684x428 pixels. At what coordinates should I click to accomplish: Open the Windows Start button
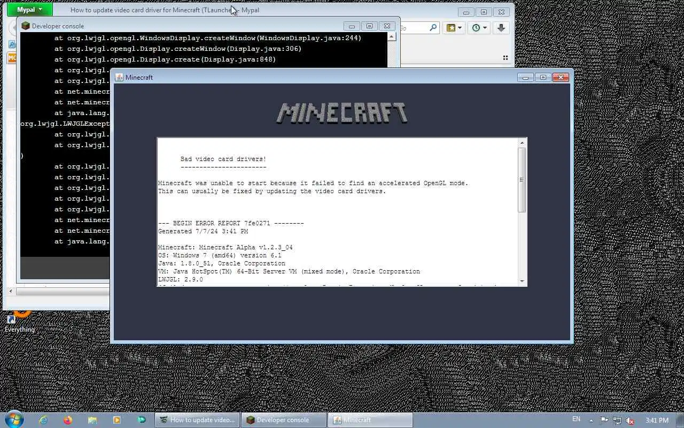(x=13, y=419)
